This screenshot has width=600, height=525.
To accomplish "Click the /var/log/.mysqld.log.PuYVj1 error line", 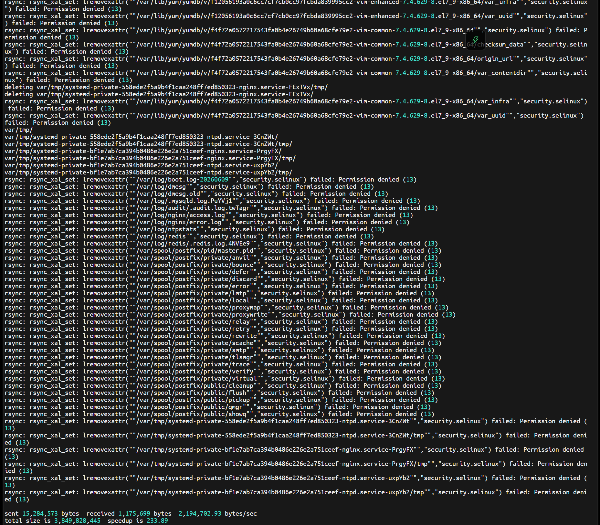I will pyautogui.click(x=212, y=201).
